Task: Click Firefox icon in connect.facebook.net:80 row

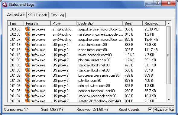Action: click(x=28, y=91)
